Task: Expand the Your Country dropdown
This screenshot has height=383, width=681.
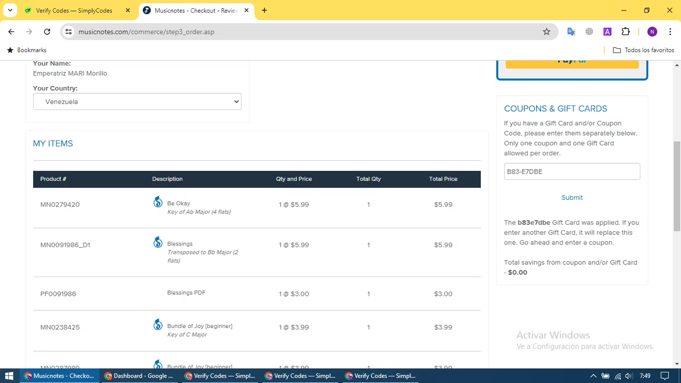Action: (137, 102)
